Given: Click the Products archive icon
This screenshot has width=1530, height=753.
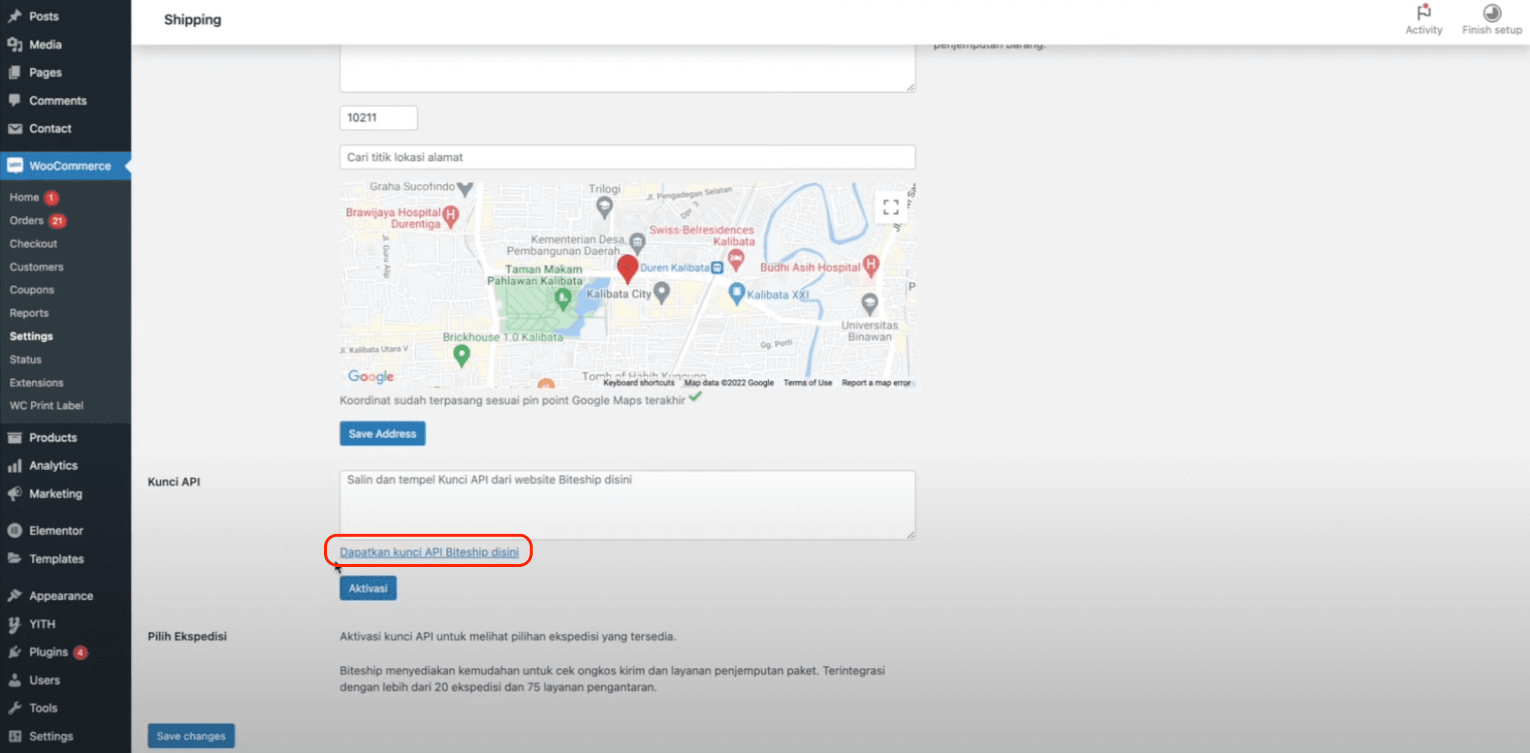Looking at the screenshot, I should pos(15,437).
